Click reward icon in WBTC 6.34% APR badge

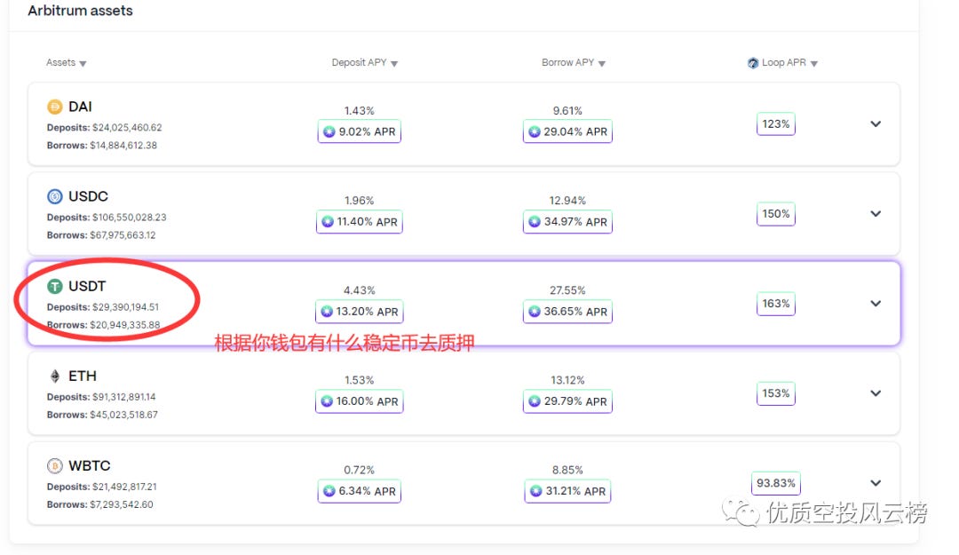coord(329,491)
